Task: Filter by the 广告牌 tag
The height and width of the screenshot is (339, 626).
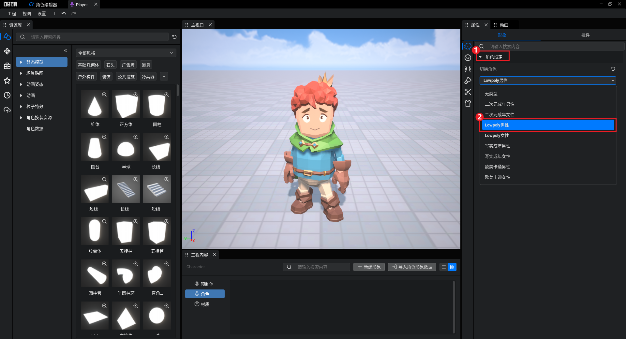Action: 128,65
